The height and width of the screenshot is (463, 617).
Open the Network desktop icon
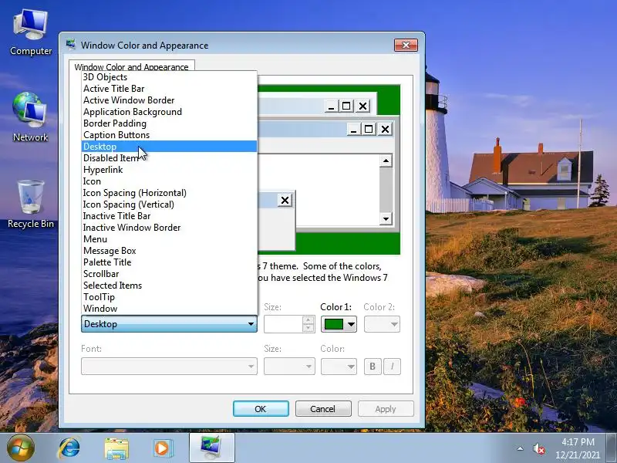coord(30,117)
